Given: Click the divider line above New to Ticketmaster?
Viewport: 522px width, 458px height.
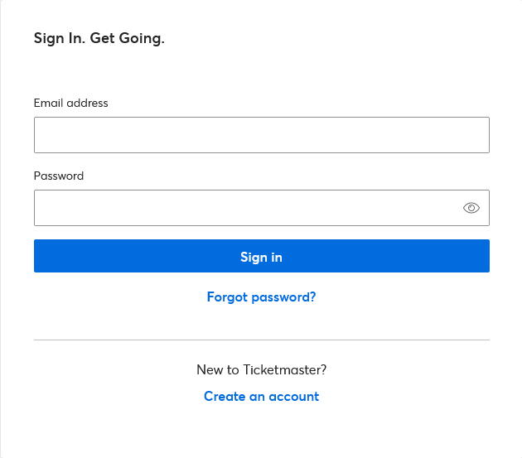Looking at the screenshot, I should (x=262, y=340).
